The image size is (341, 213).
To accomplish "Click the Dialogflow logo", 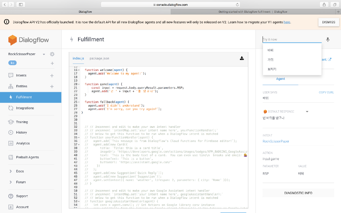I will pyautogui.click(x=25, y=40).
